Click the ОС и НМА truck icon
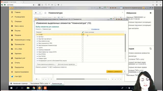This screenshot has height=91, width=163. (12, 49)
